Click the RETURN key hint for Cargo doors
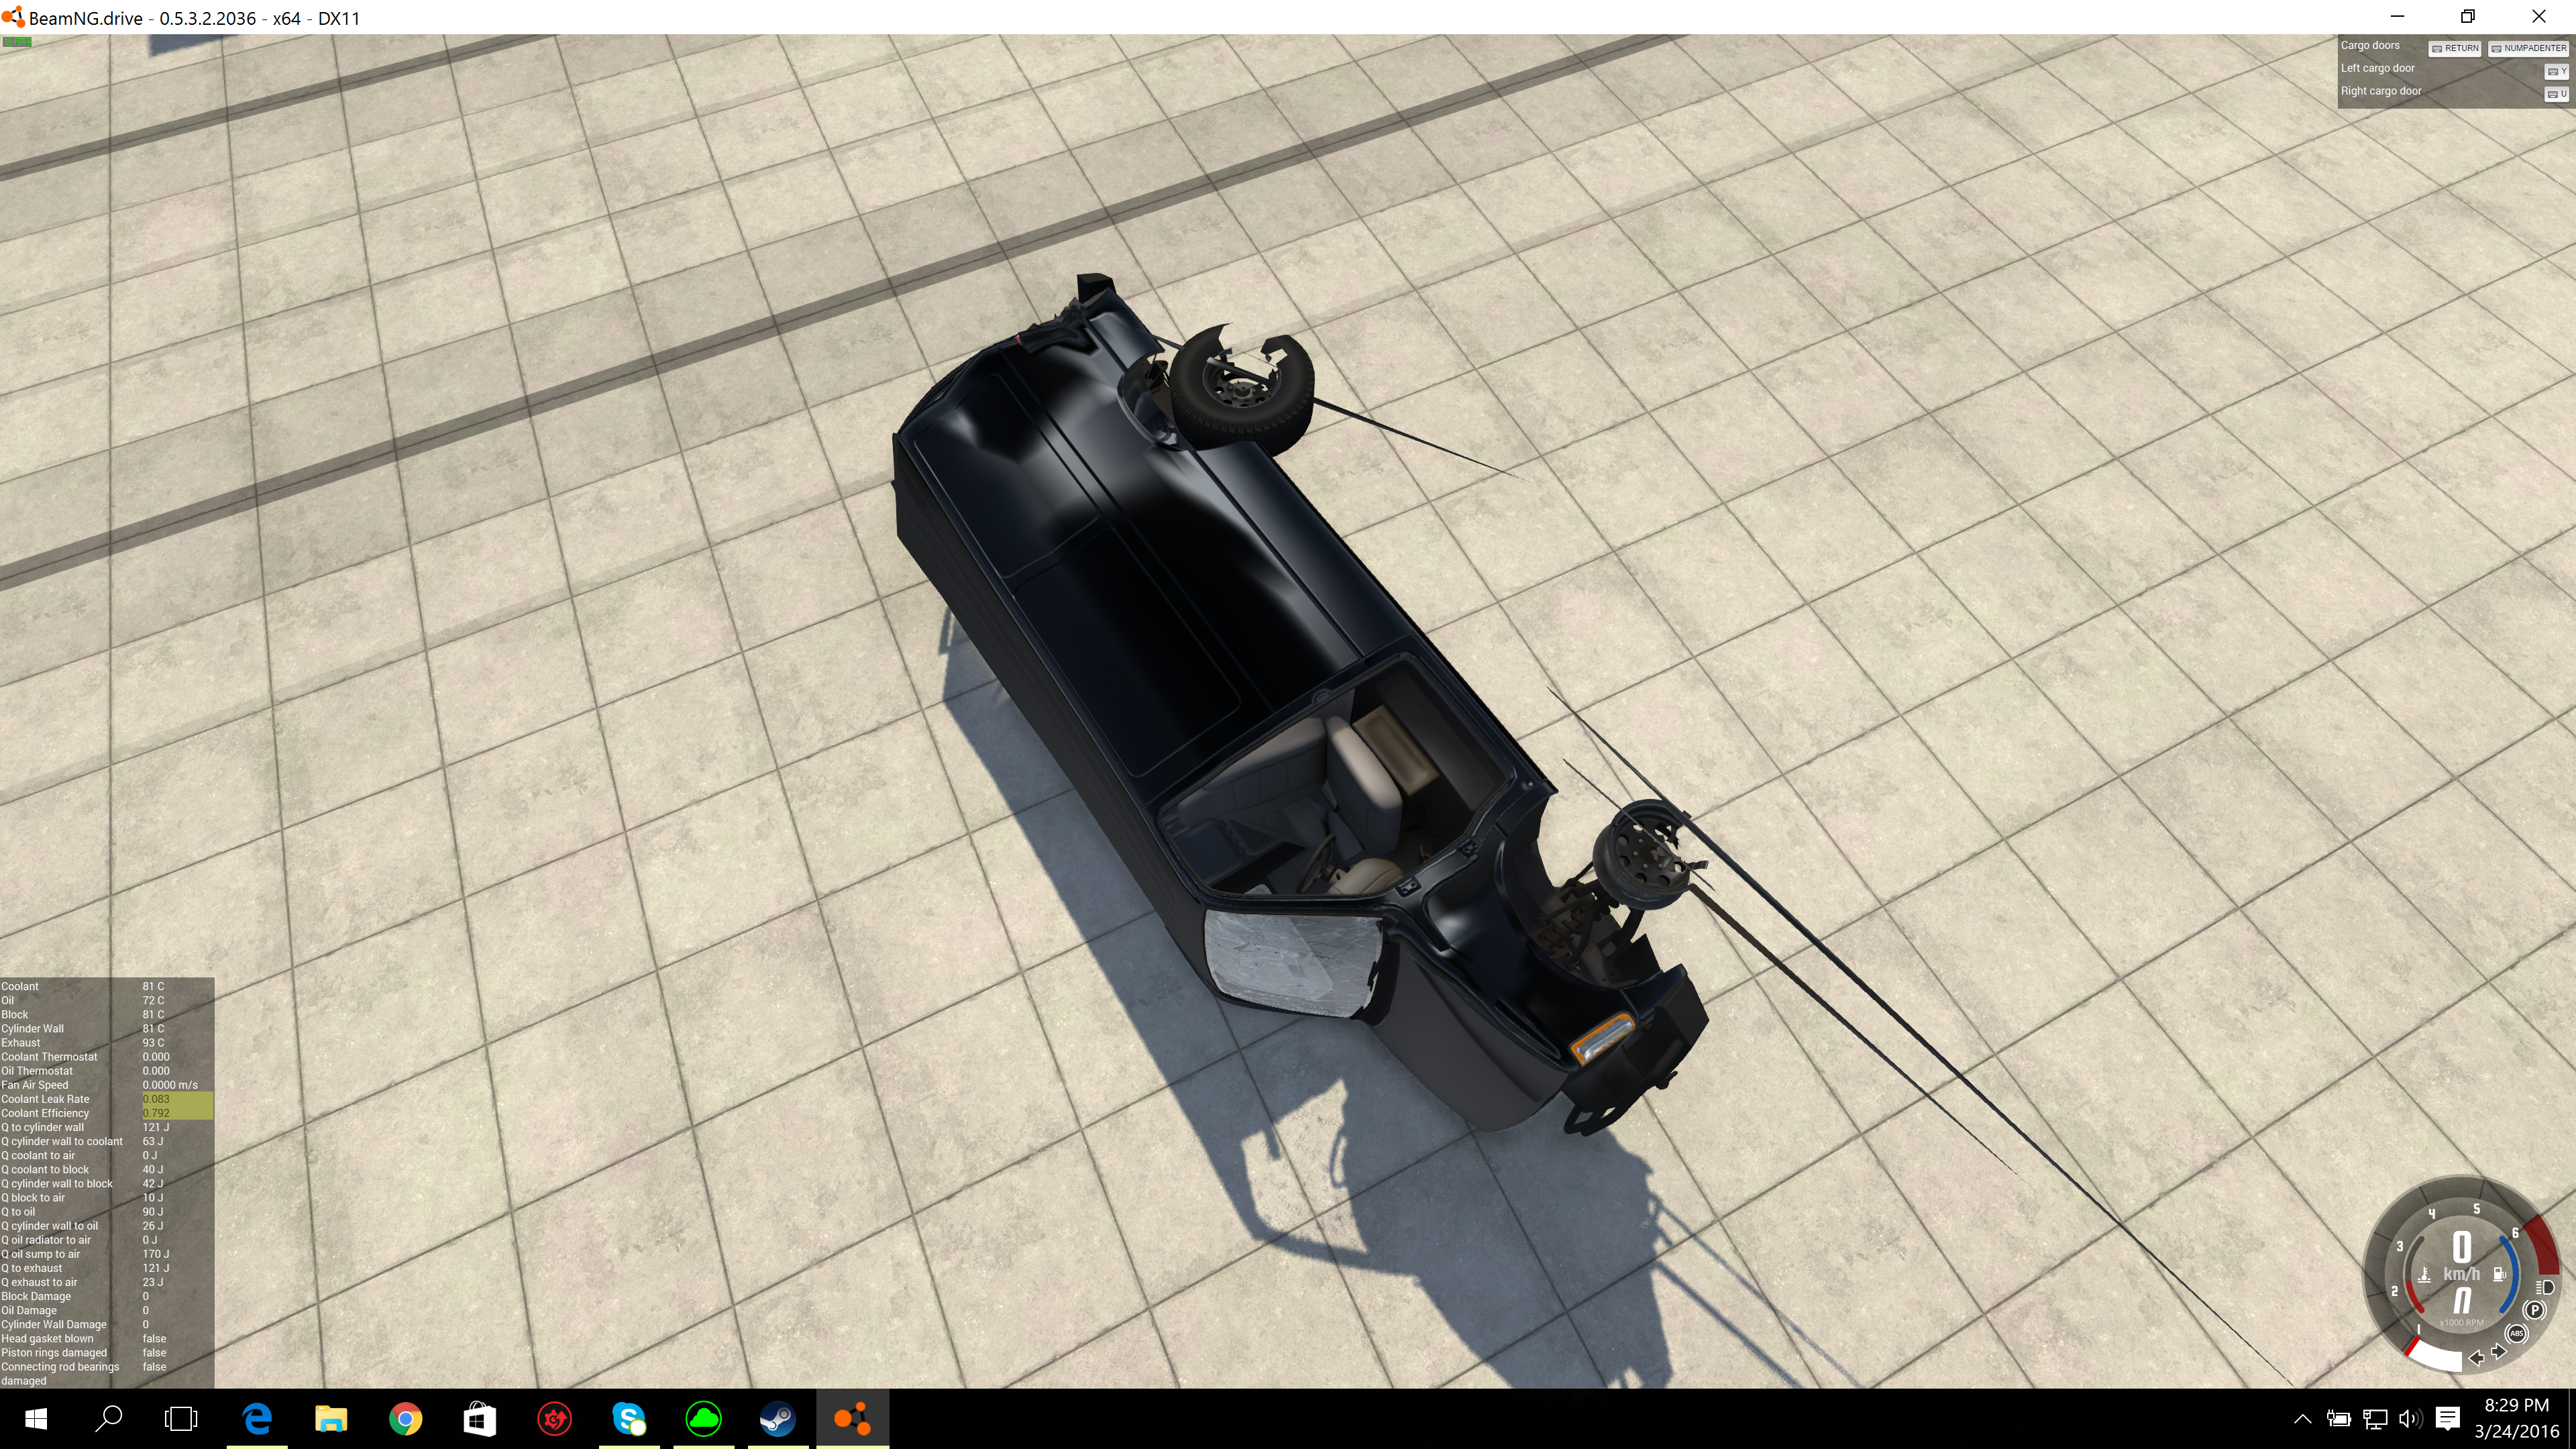 coord(2455,48)
